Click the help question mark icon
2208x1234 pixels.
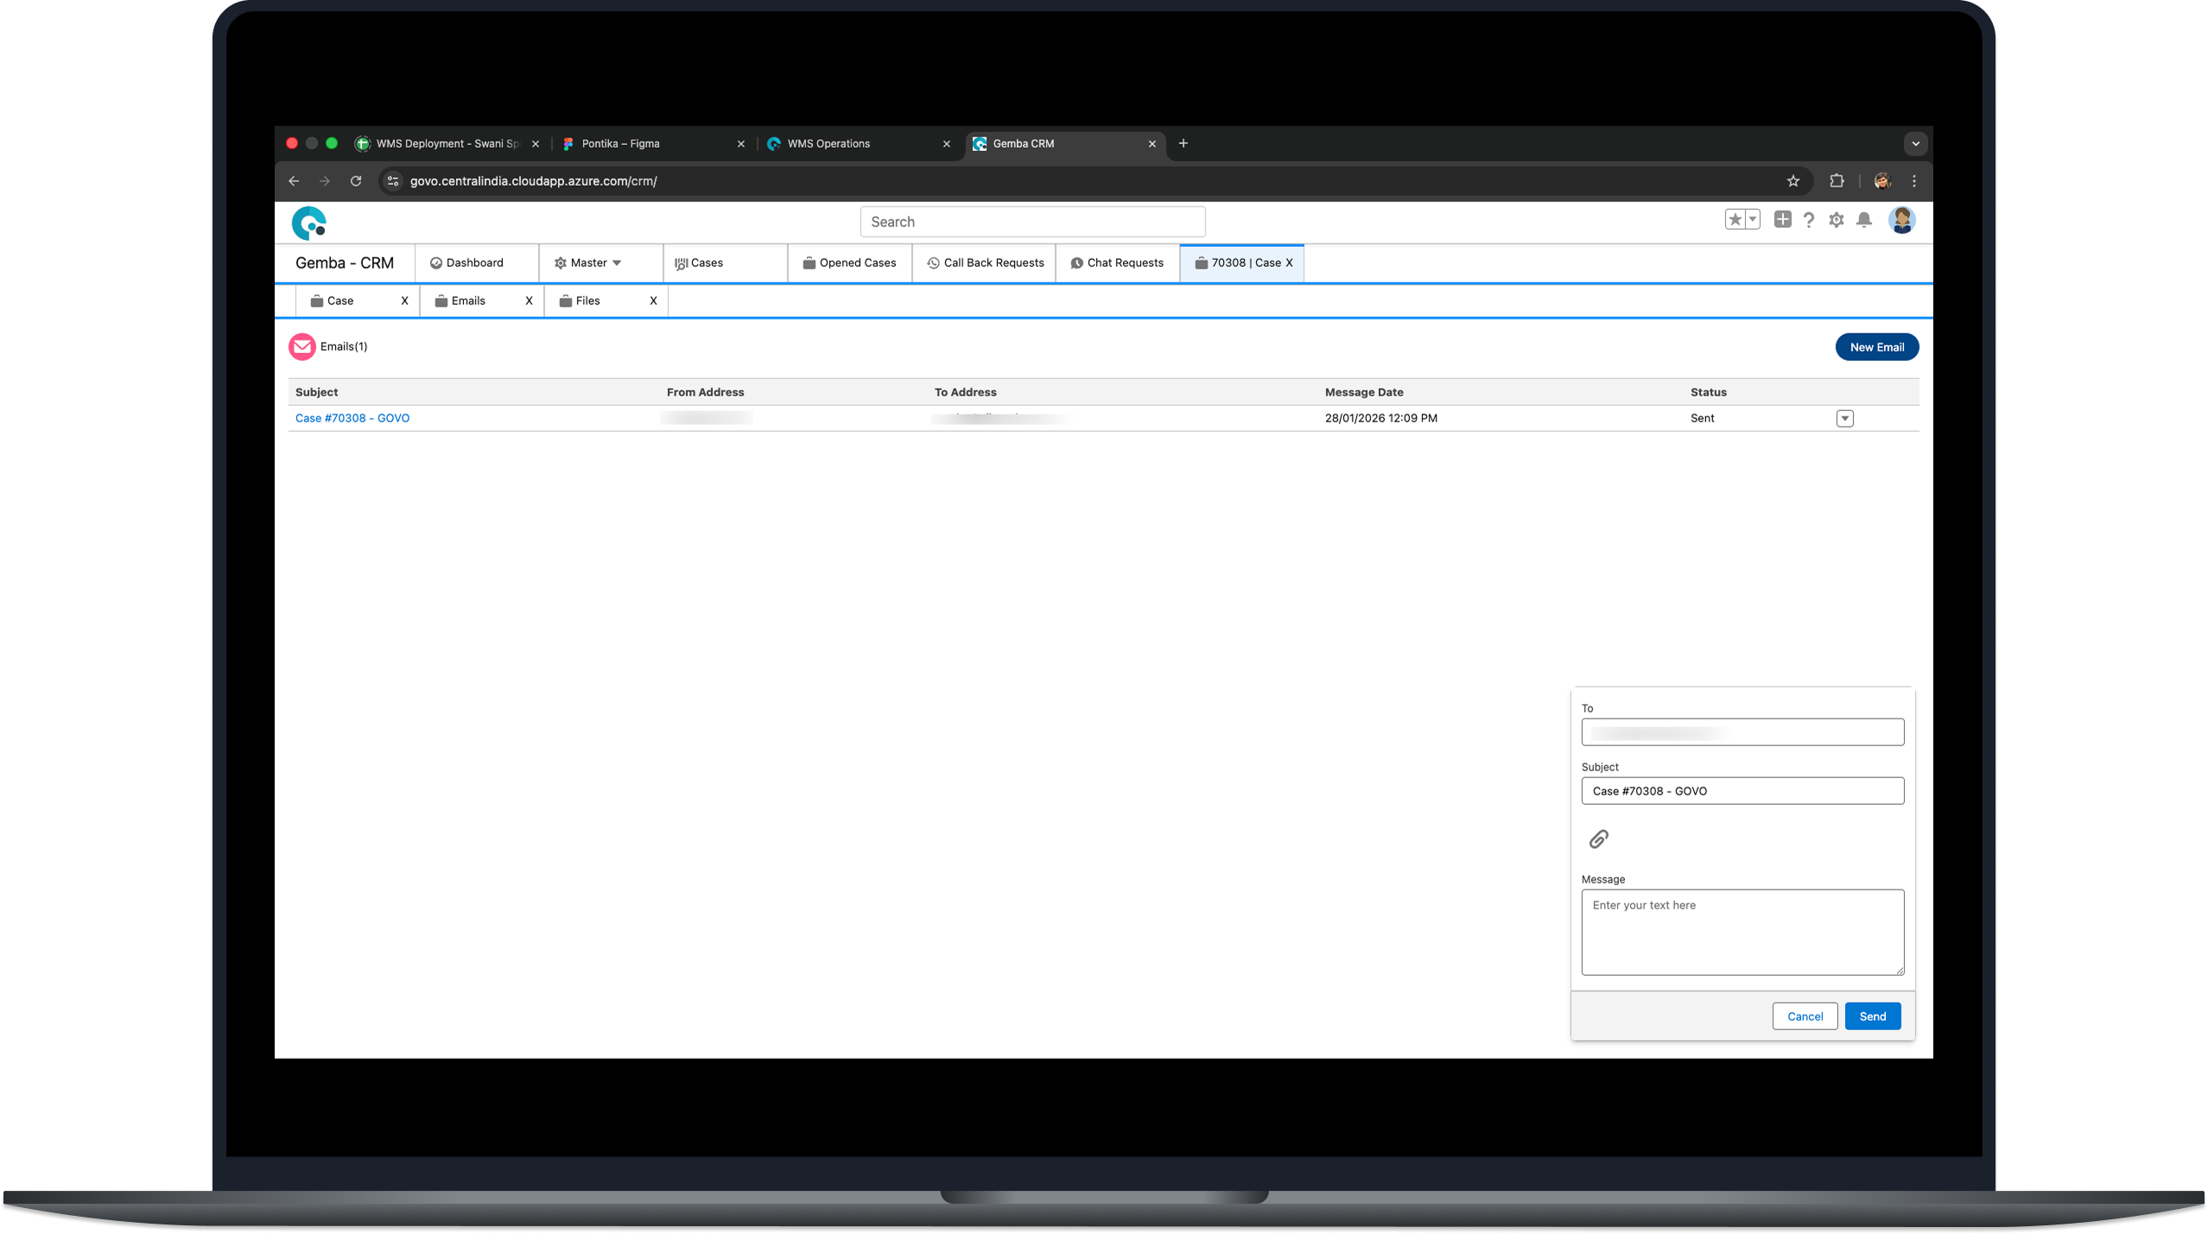(x=1808, y=220)
